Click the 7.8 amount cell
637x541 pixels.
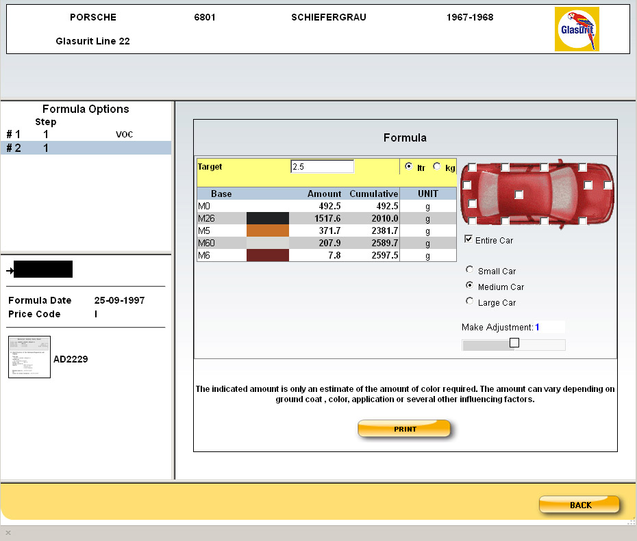(334, 255)
